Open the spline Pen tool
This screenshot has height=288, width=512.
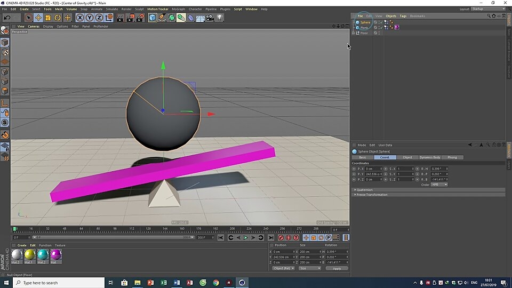[162, 18]
